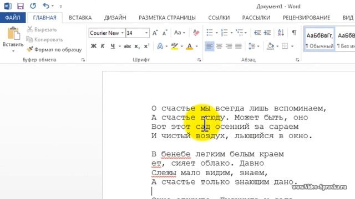
Task: Switch to the РЕЦЕНЗИРОВАНИЕ tab
Action: tap(306, 18)
